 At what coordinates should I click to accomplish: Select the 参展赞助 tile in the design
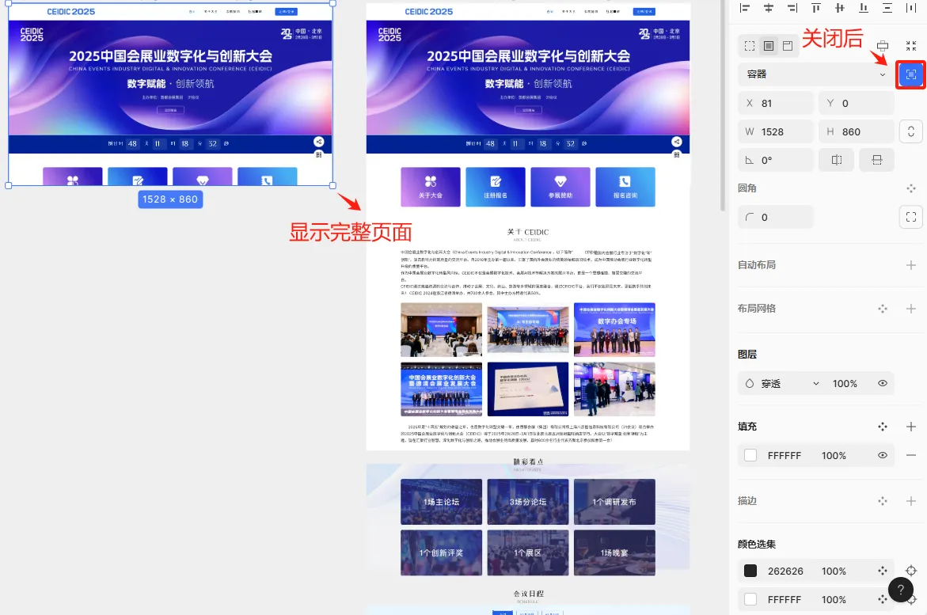[560, 187]
